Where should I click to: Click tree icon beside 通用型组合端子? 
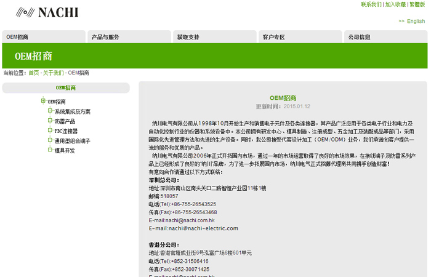coord(50,140)
